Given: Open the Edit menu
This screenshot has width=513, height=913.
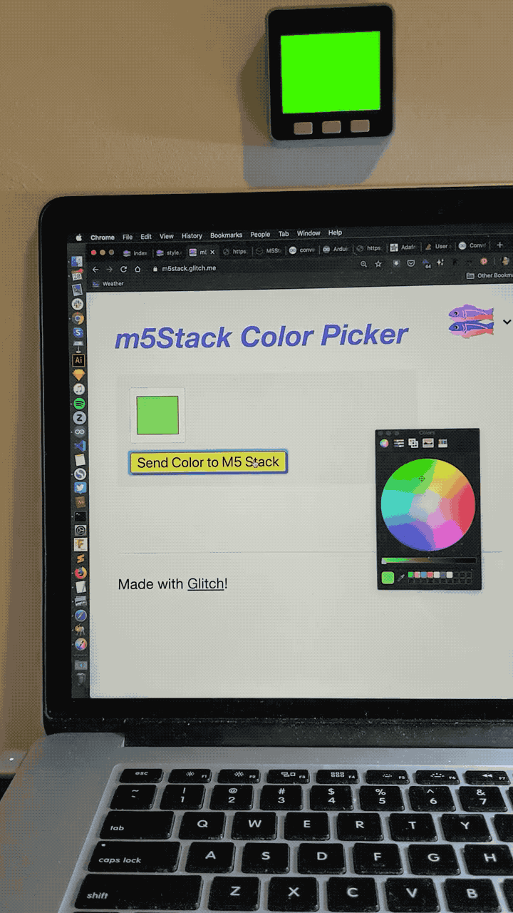Looking at the screenshot, I should pos(146,237).
